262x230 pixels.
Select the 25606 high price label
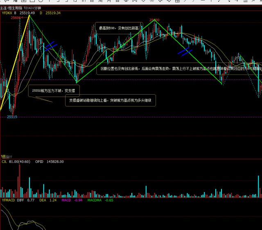pyautogui.click(x=16, y=18)
